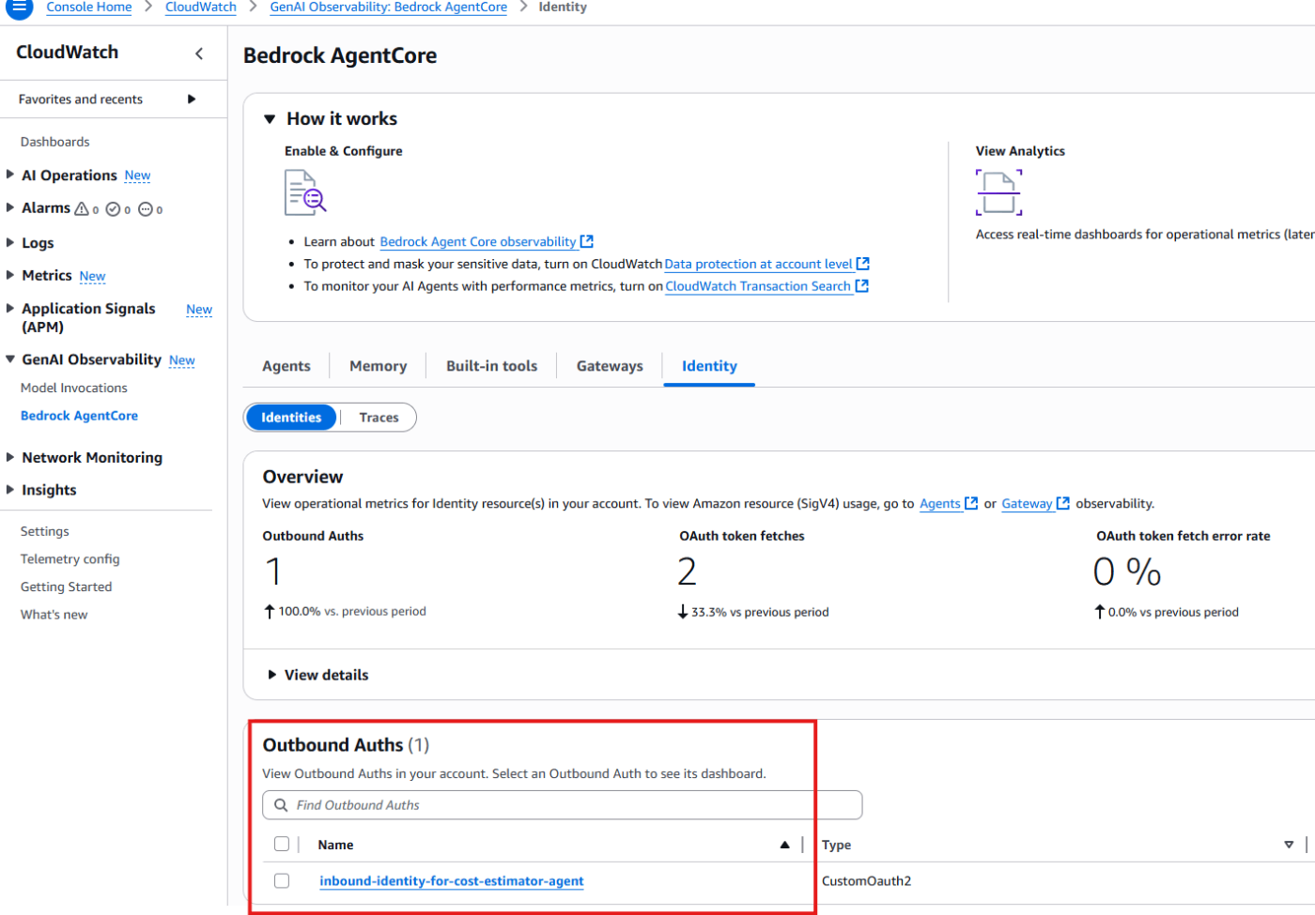Viewport: 1315px width, 915px height.
Task: Click the OAuth token fetch error rate 0 %
Action: (x=1128, y=572)
